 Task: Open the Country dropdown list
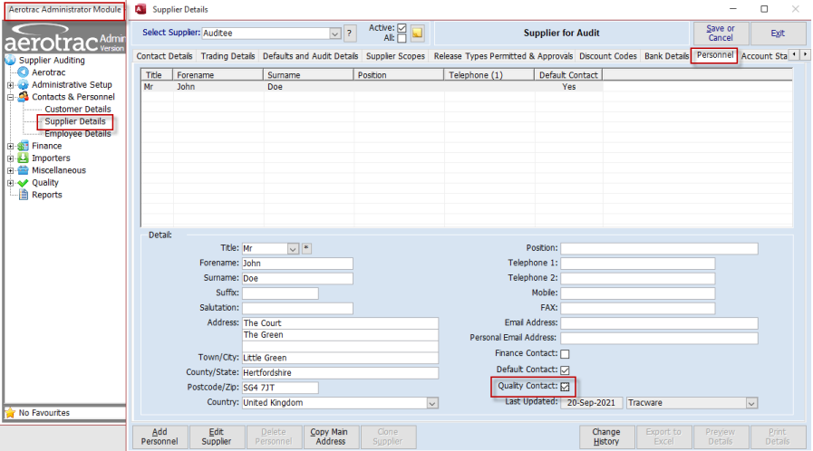coord(432,403)
